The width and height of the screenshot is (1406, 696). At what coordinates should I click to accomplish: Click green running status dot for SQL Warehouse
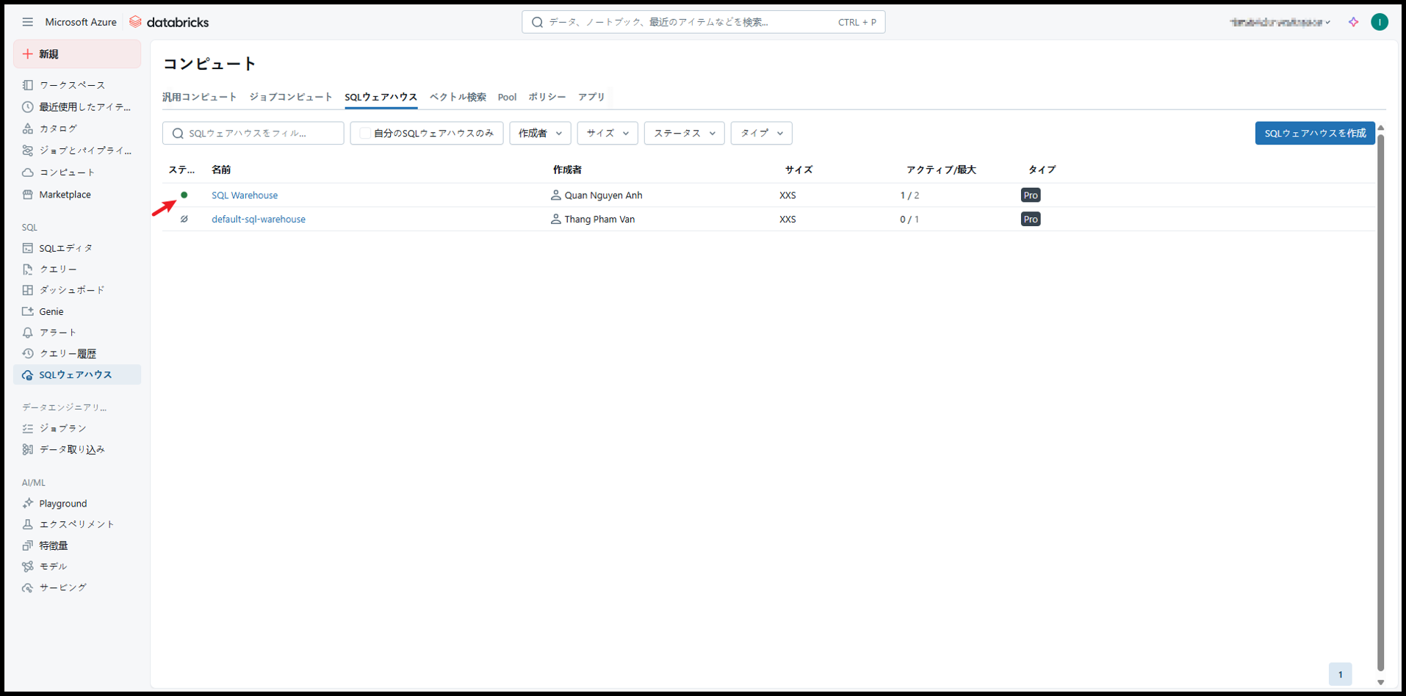[184, 195]
